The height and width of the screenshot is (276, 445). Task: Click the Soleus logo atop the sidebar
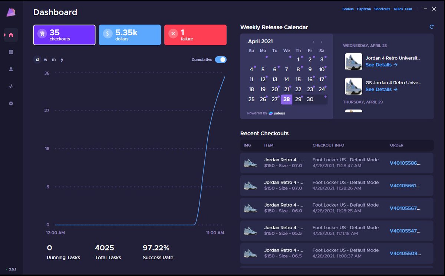[11, 11]
